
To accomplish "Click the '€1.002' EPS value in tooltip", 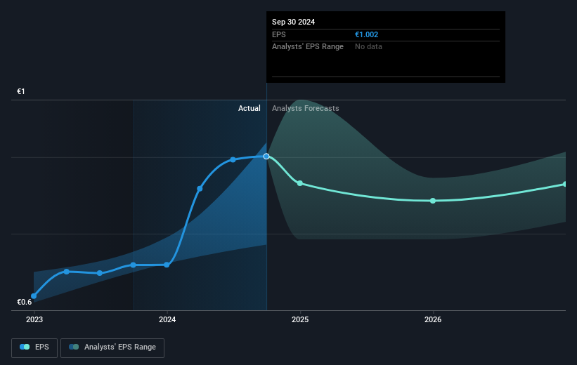I will (367, 34).
